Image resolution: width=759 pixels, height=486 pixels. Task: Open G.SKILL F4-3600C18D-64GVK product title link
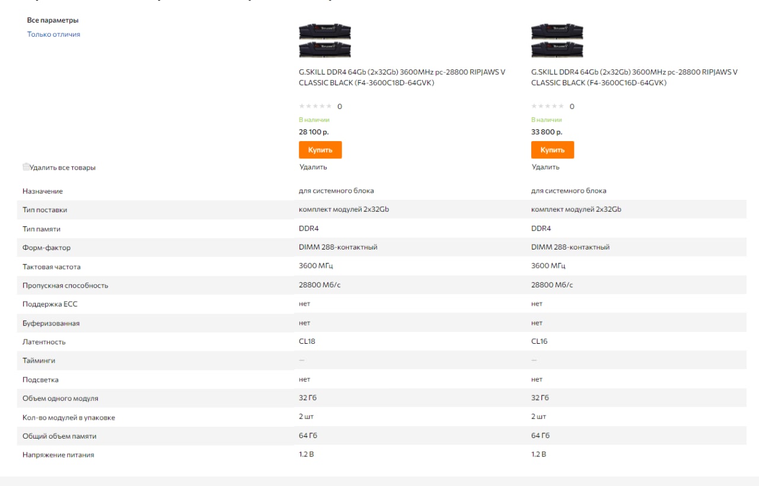click(x=402, y=78)
